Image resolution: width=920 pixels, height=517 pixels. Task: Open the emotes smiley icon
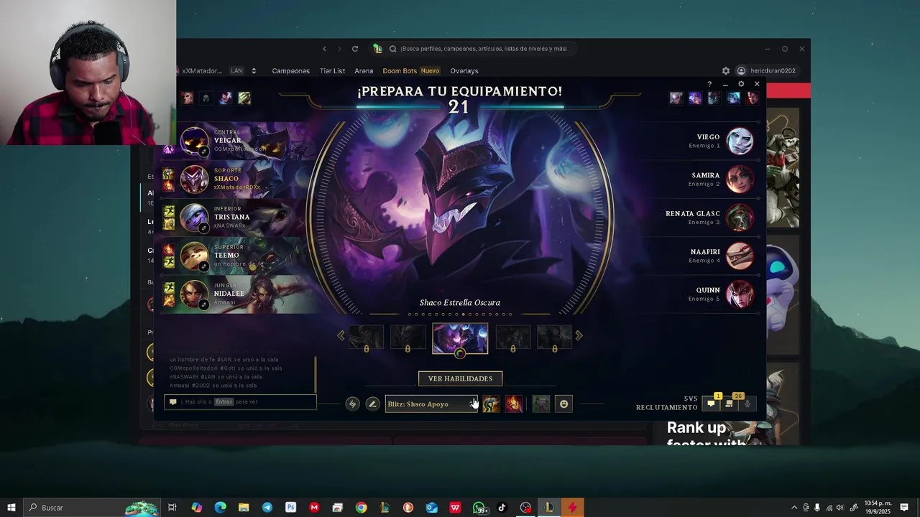pos(563,404)
